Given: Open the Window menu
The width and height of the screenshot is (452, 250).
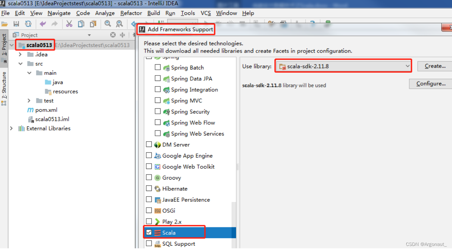Looking at the screenshot, I should tap(226, 13).
